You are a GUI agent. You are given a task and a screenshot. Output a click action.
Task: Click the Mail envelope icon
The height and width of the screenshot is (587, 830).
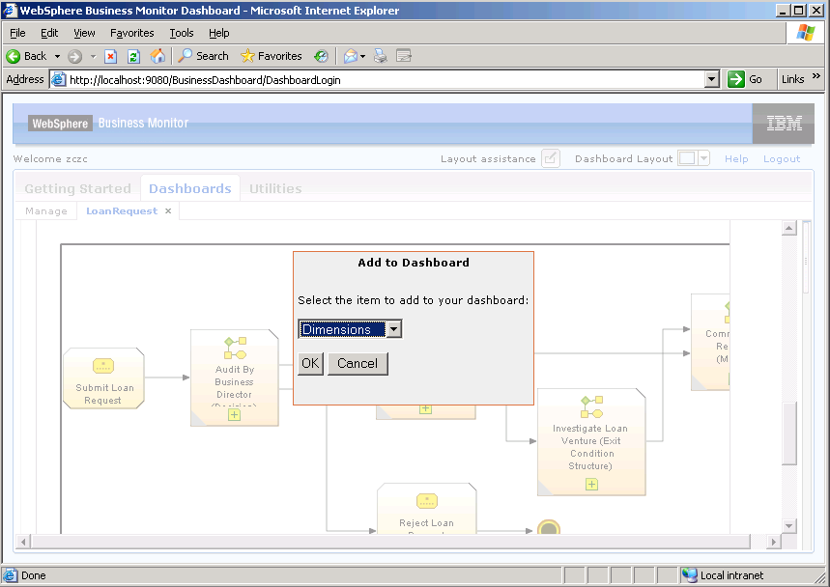[x=350, y=56]
